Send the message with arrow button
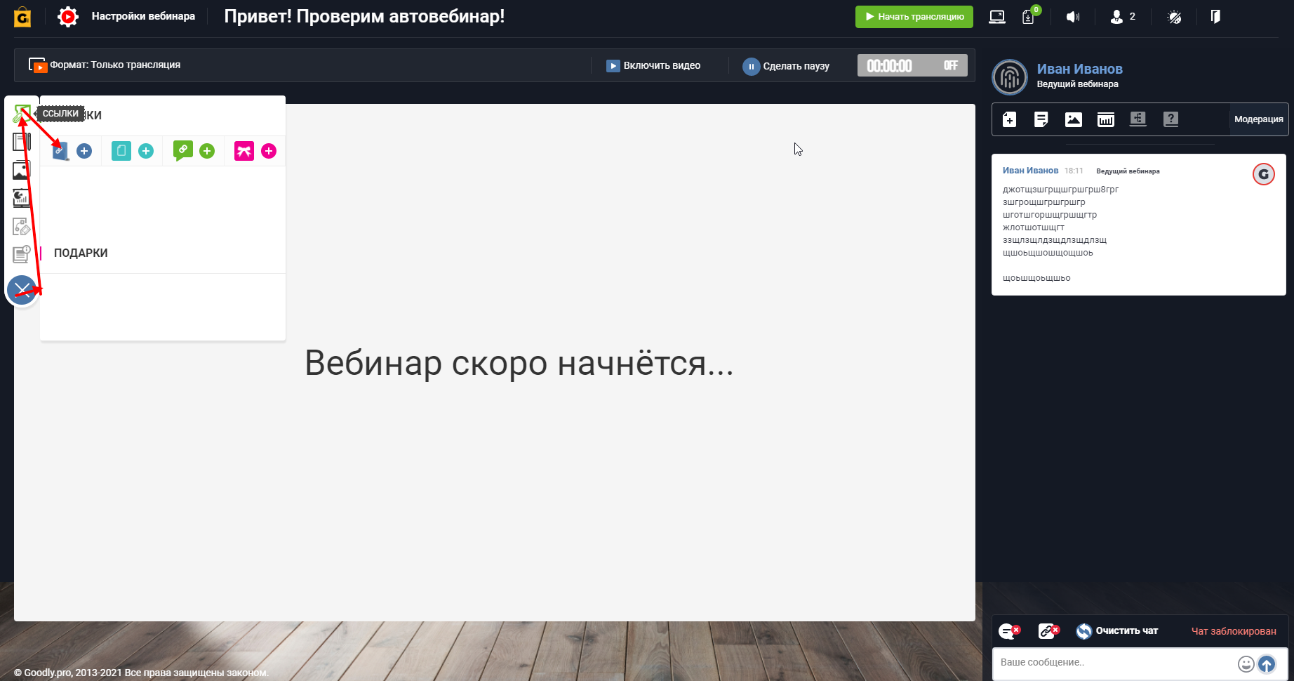 pyautogui.click(x=1267, y=663)
